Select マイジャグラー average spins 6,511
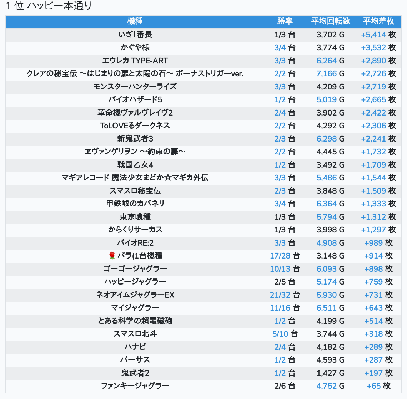407x399 pixels. [326, 308]
